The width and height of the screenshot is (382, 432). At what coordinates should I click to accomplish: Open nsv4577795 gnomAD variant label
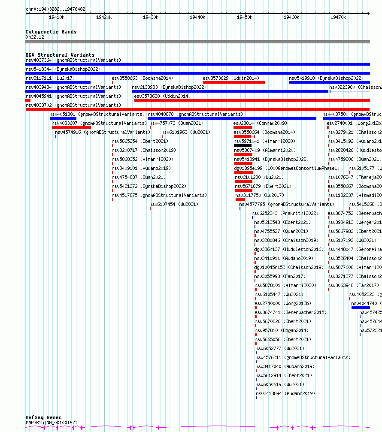(x=287, y=204)
